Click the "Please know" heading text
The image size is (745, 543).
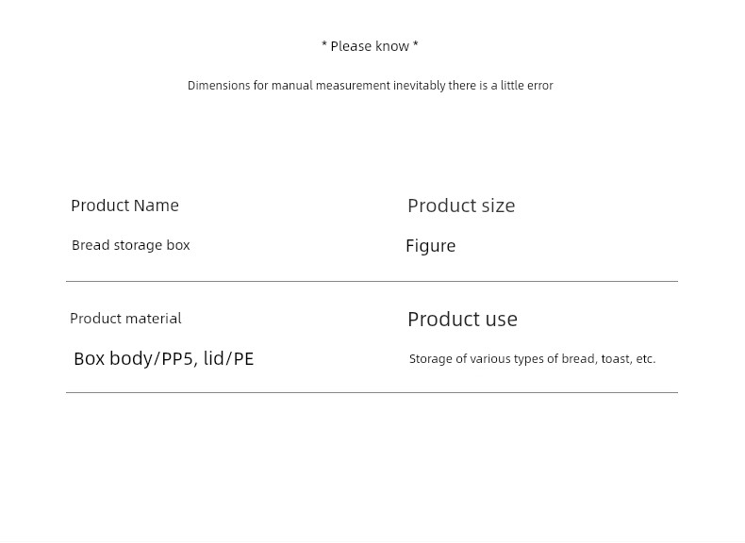pos(370,46)
